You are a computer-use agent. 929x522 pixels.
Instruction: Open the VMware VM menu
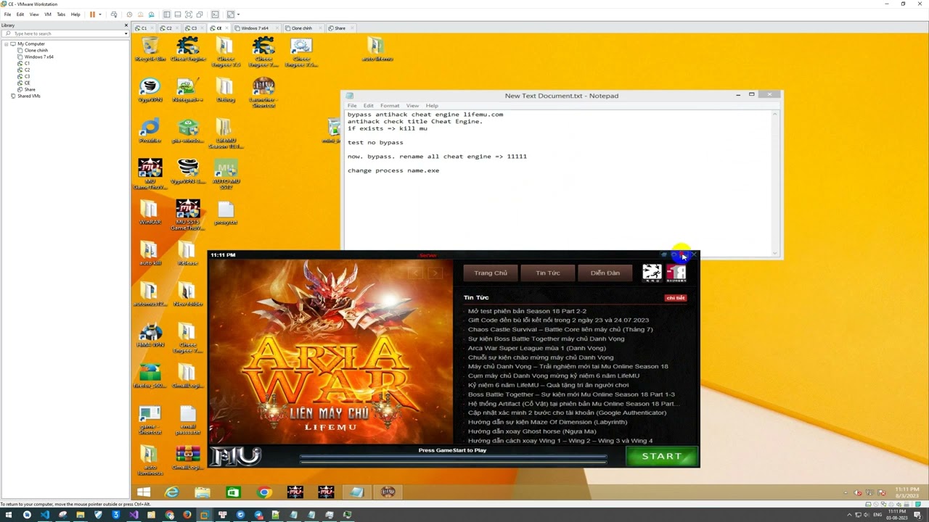[x=48, y=14]
